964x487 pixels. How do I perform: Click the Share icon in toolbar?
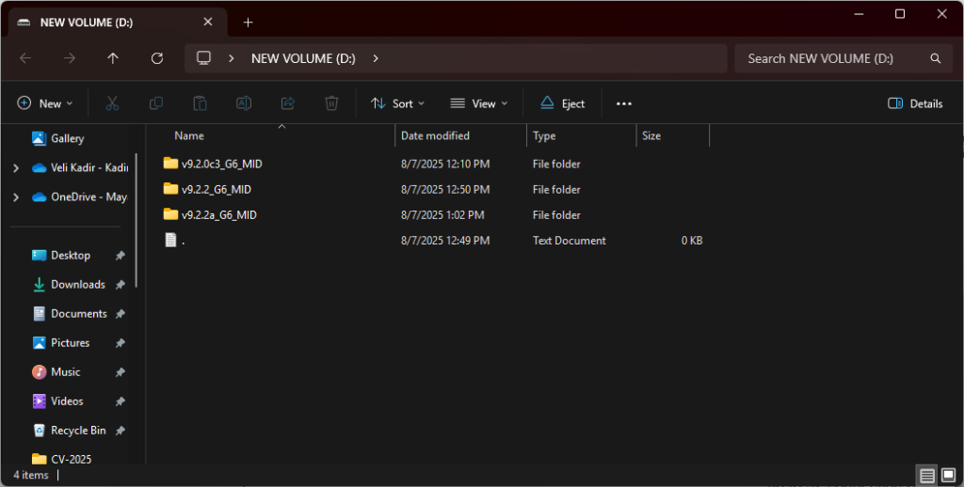pyautogui.click(x=288, y=103)
